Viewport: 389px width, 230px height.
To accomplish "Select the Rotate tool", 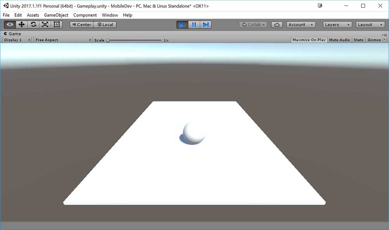I will (33, 25).
